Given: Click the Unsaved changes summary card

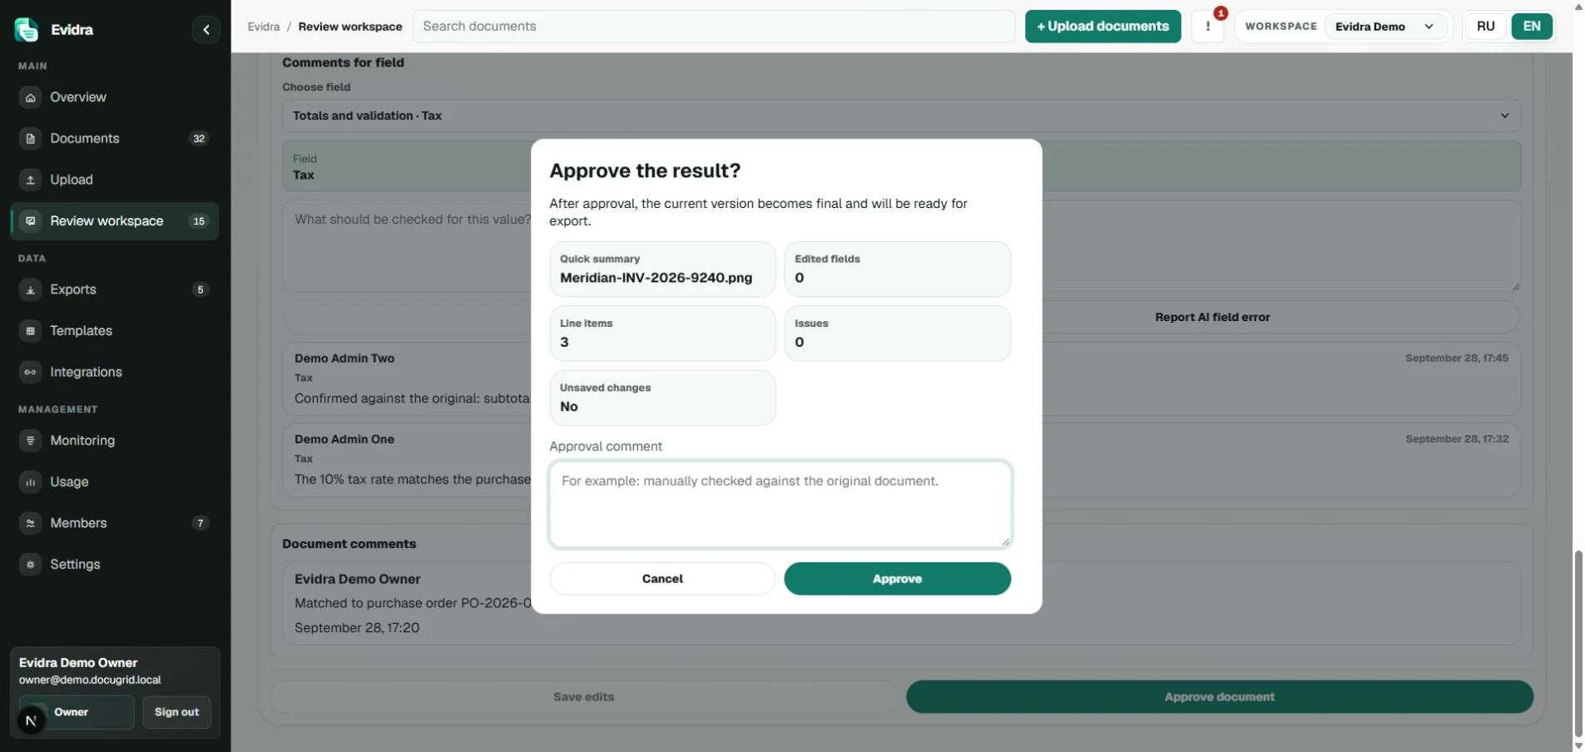Looking at the screenshot, I should (x=662, y=398).
